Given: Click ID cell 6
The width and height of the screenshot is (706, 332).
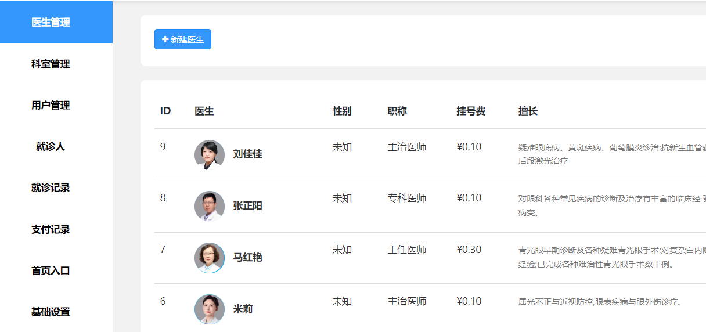Looking at the screenshot, I should click(163, 301).
